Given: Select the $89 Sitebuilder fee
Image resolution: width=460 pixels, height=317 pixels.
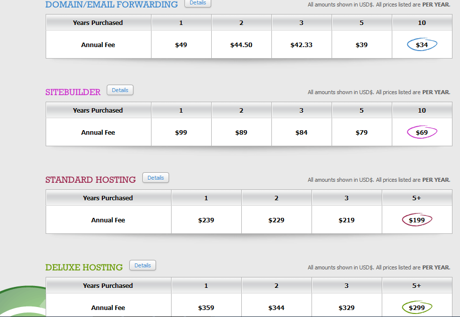Looking at the screenshot, I should point(241,132).
